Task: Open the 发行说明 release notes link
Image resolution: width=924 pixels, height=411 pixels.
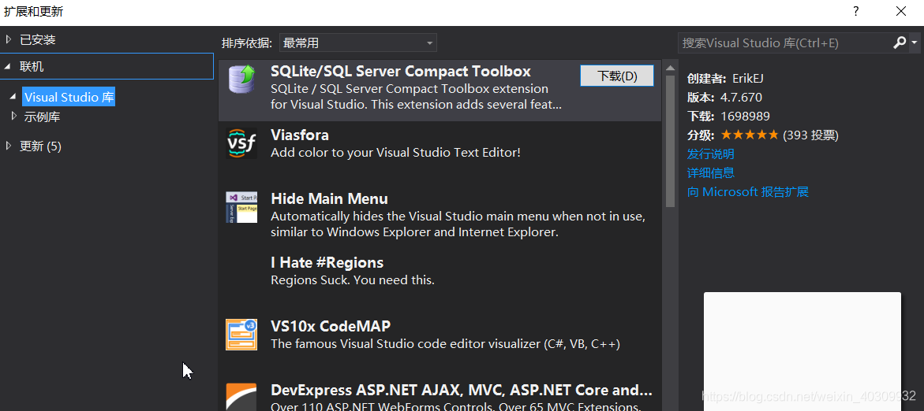Action: (711, 154)
